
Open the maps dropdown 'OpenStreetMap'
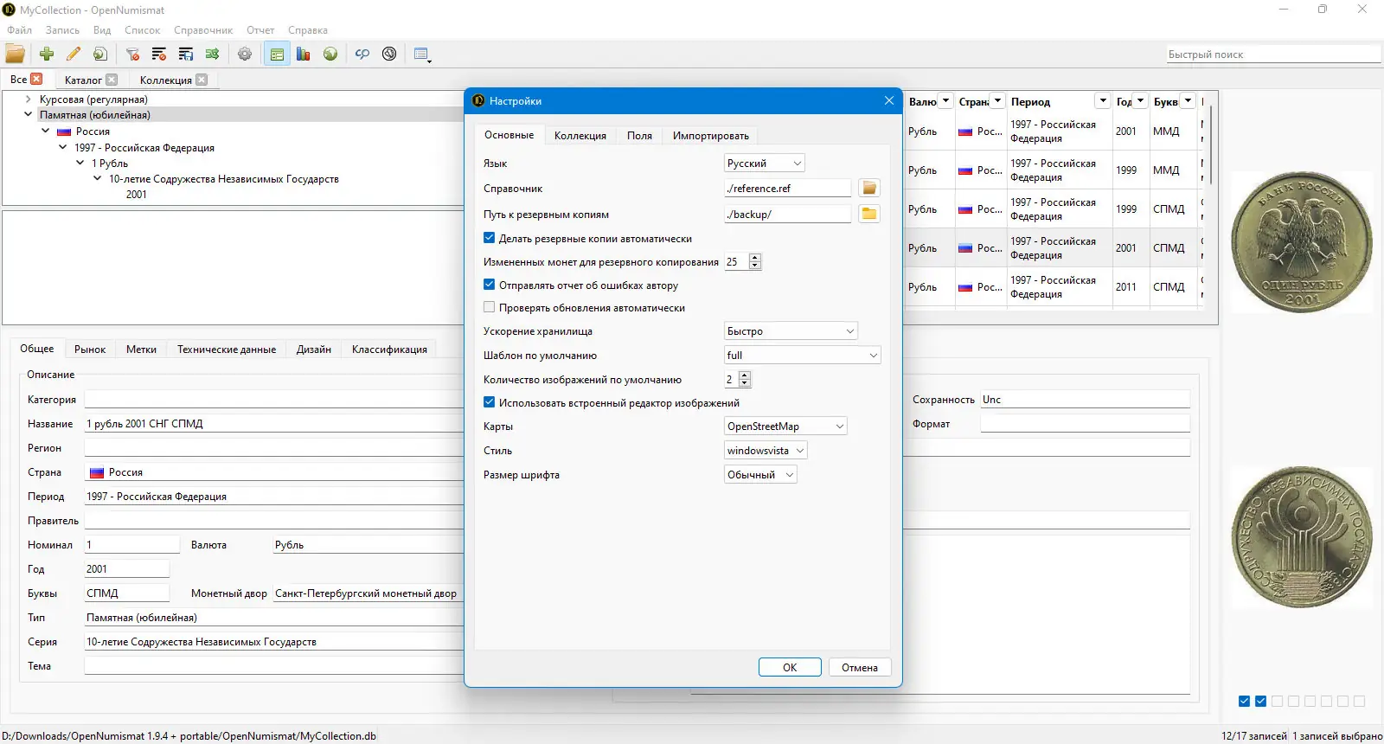point(785,427)
